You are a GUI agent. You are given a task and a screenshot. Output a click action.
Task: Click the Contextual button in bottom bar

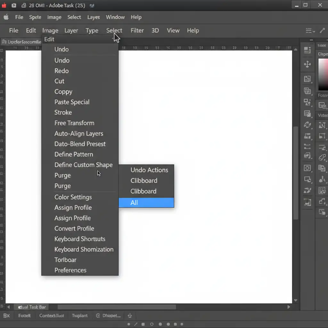point(52,316)
